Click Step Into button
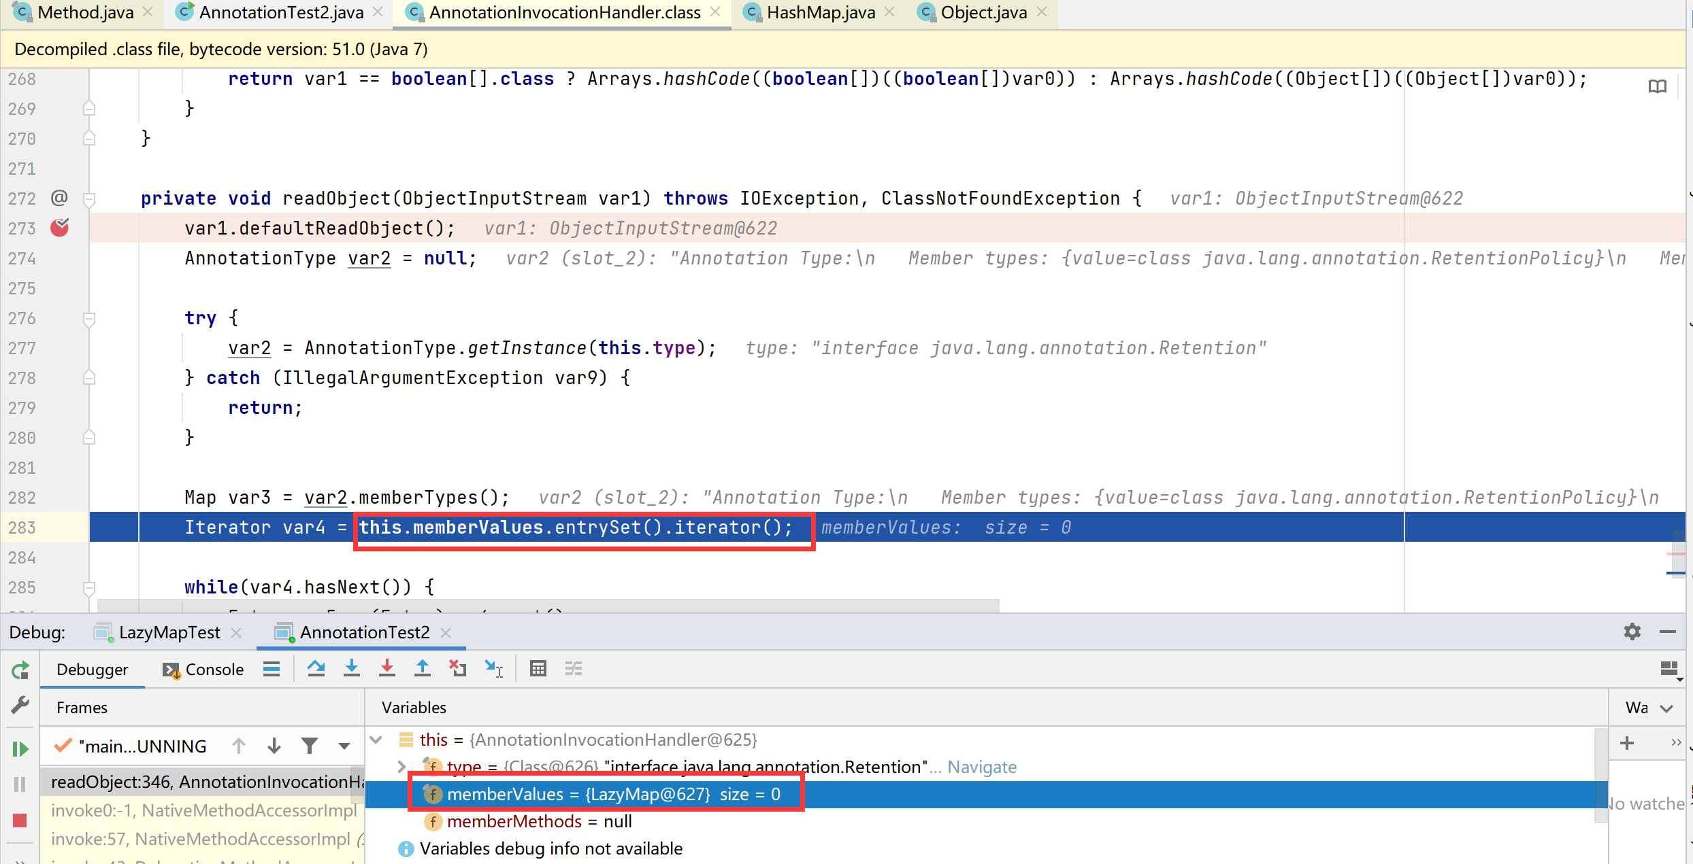This screenshot has height=864, width=1693. point(352,669)
